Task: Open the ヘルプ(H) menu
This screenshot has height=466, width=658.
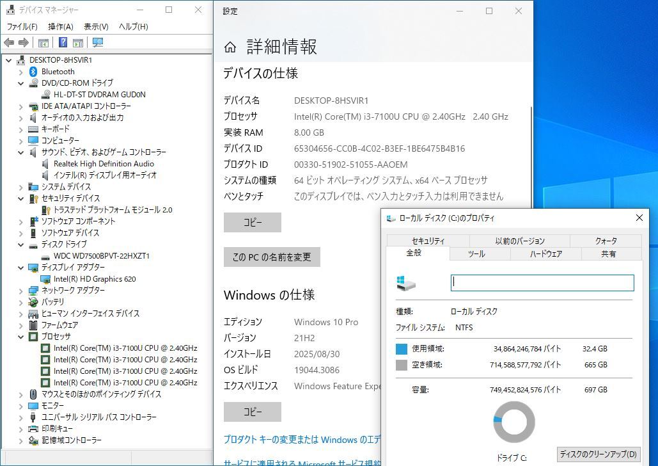Action: click(134, 26)
